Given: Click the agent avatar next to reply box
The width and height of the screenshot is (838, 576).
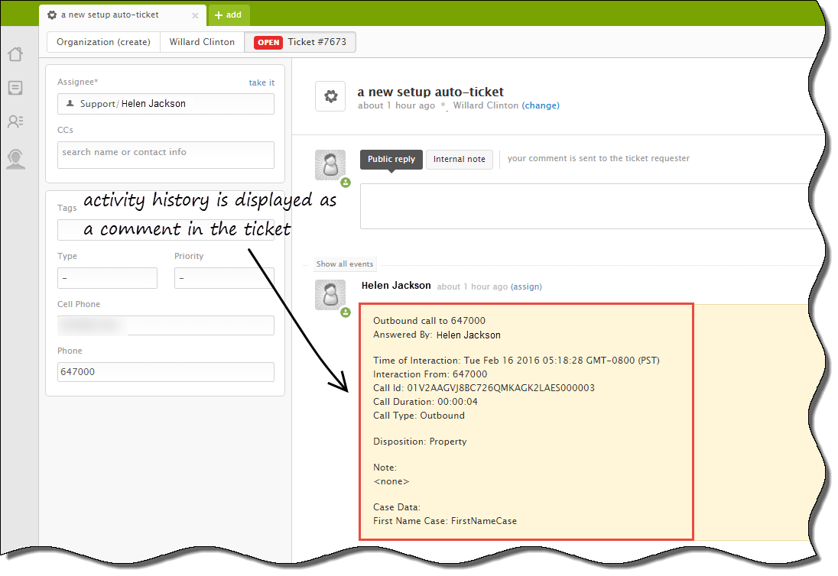Looking at the screenshot, I should coord(330,165).
